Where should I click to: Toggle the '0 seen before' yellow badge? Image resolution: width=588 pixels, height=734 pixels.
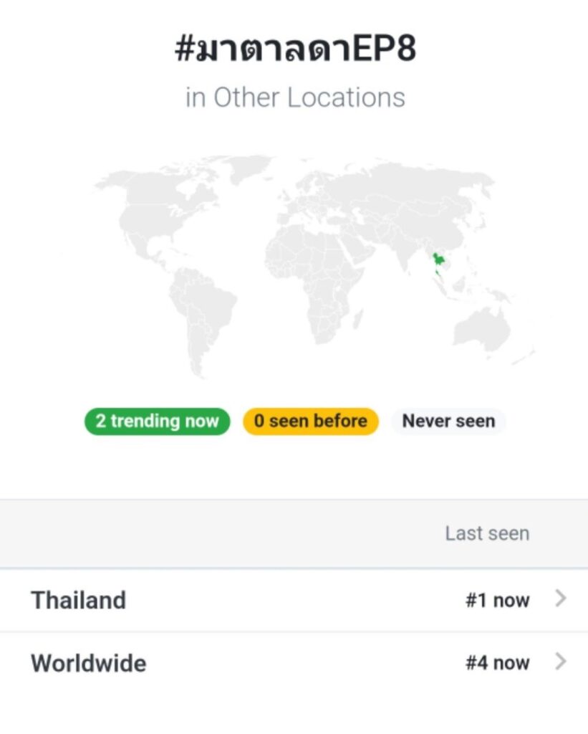point(311,421)
